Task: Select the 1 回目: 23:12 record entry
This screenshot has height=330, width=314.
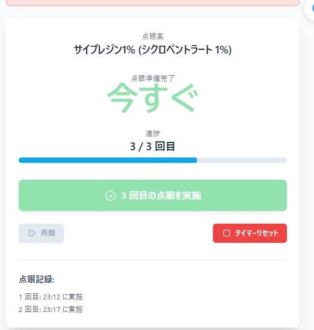Action: point(51,297)
